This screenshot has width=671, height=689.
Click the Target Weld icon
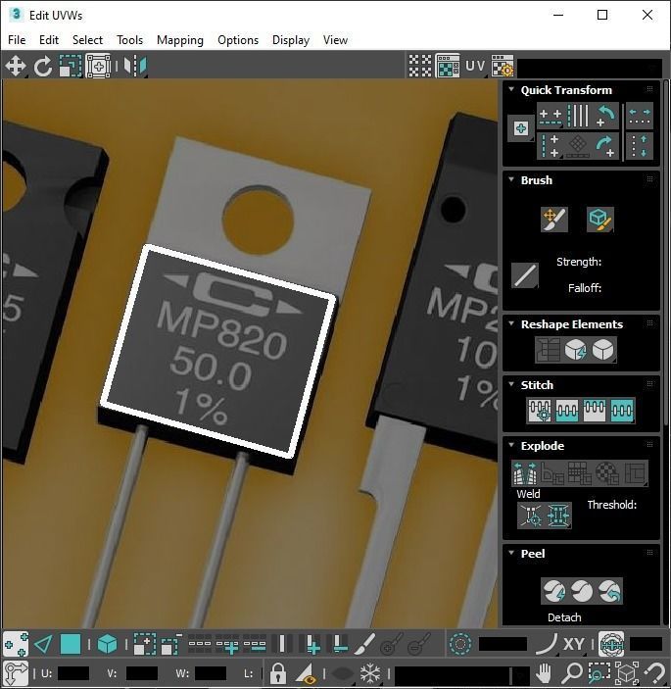[x=531, y=515]
